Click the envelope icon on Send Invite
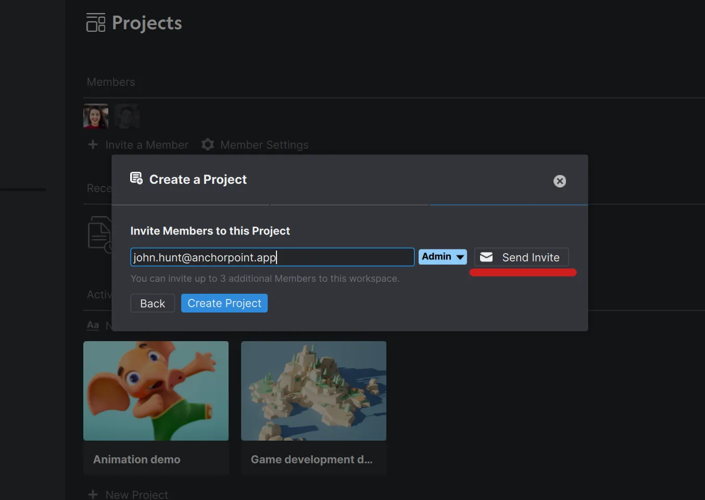This screenshot has height=500, width=705. coord(486,257)
